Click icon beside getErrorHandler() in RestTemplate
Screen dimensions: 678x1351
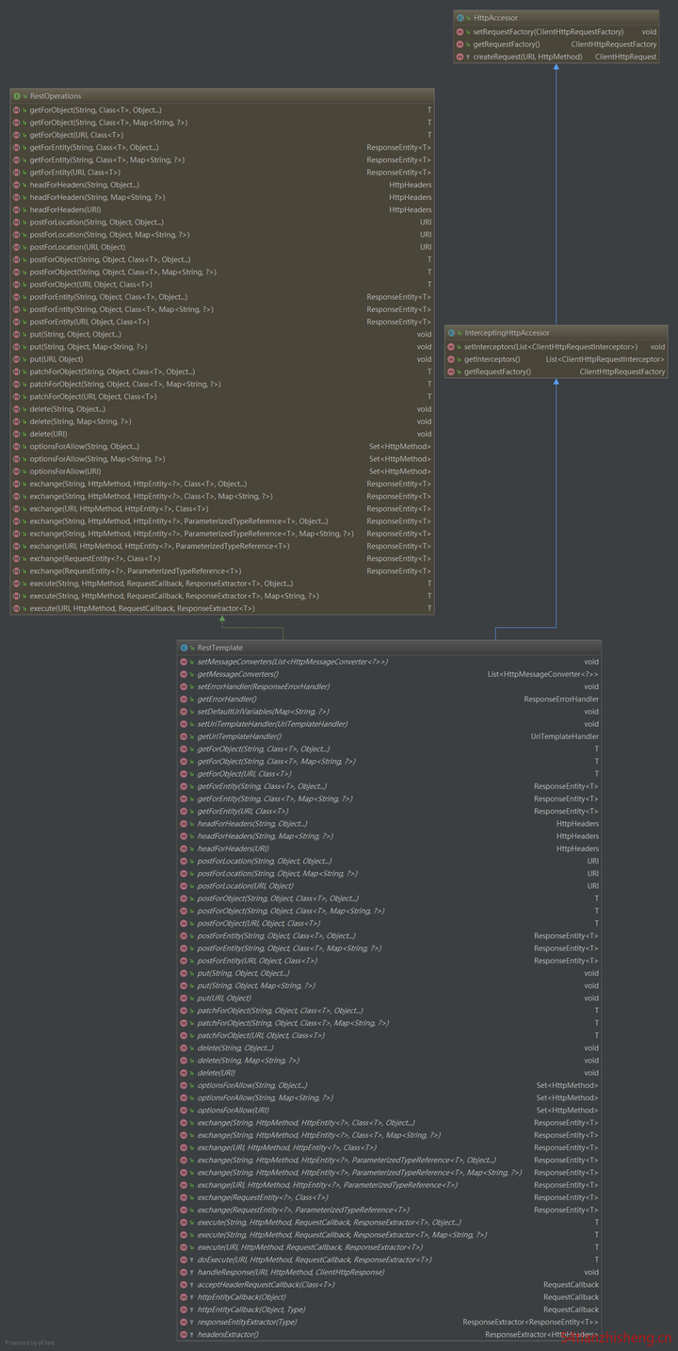click(184, 700)
